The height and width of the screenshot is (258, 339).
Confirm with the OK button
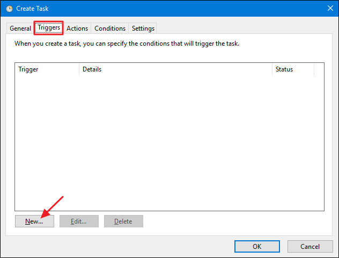point(257,246)
